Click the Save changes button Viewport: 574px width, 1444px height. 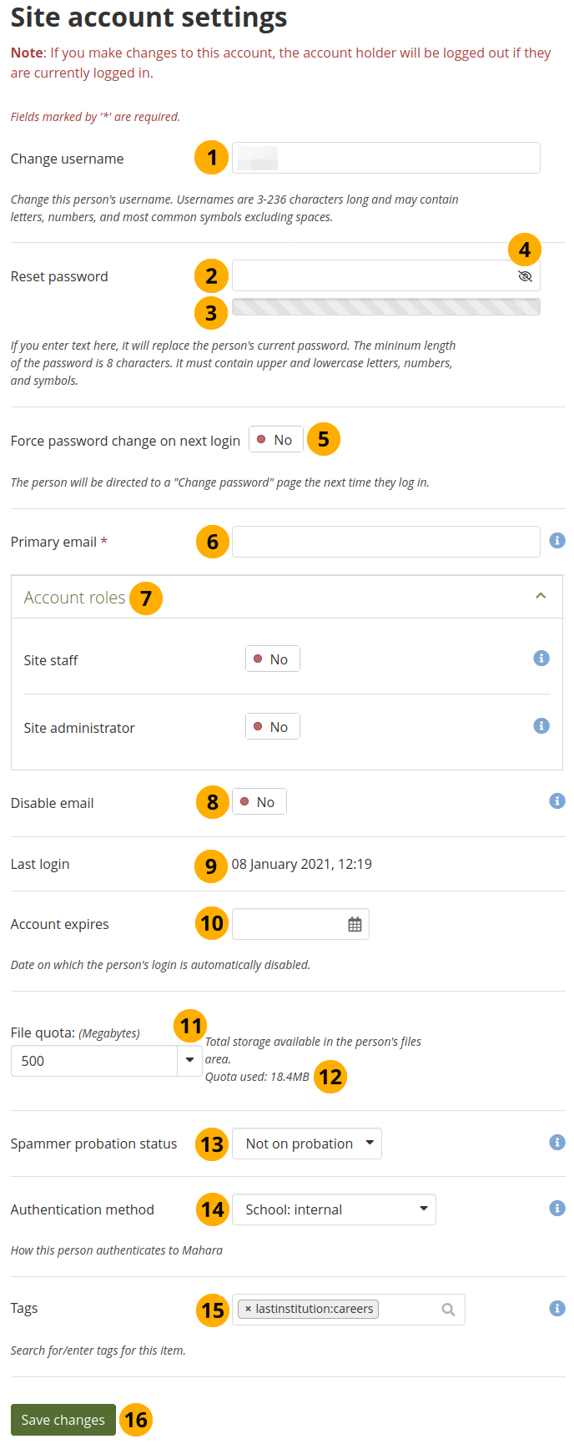point(63,1420)
